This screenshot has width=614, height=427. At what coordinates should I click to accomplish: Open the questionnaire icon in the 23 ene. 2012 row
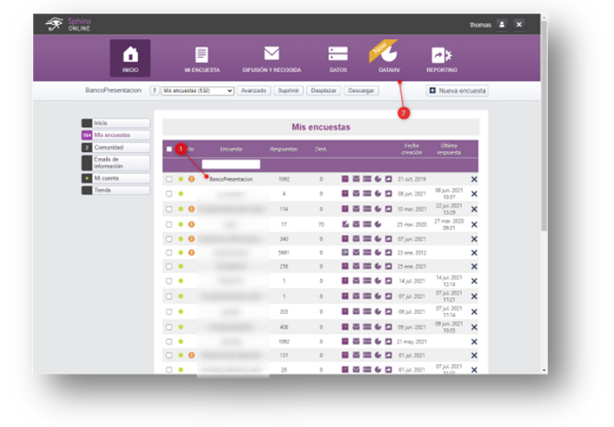(x=344, y=253)
